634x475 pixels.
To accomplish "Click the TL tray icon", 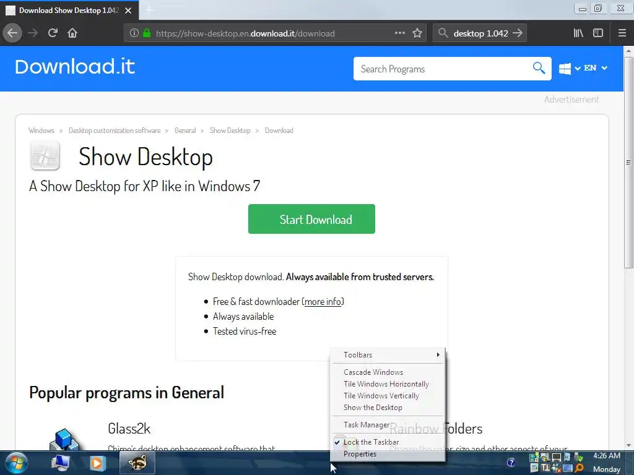I will (545, 468).
